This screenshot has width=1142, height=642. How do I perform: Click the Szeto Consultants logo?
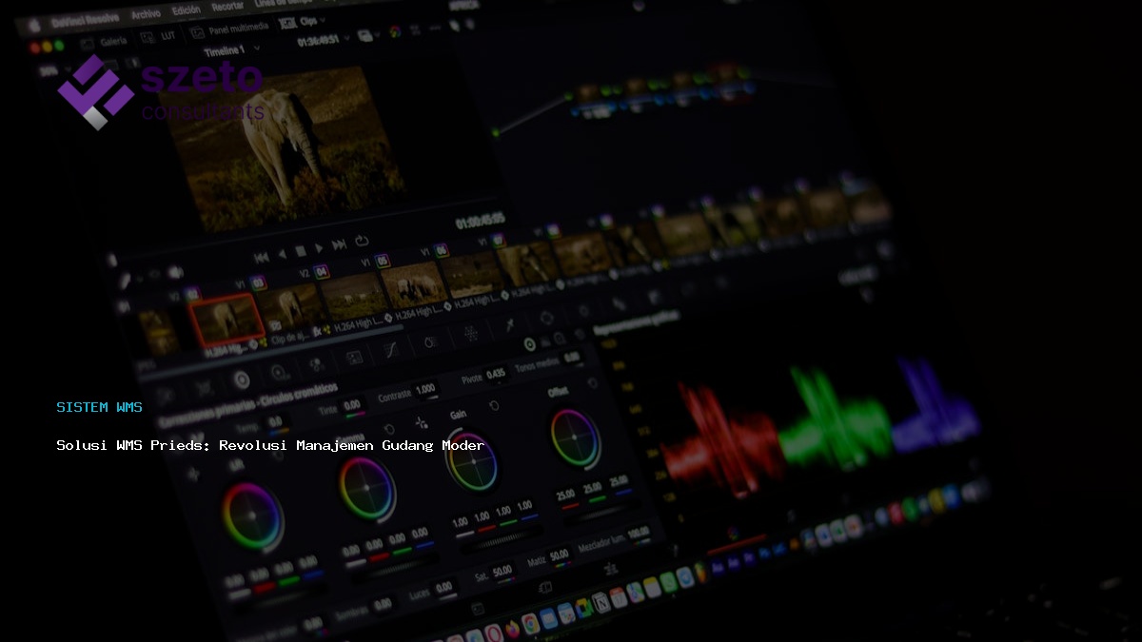click(x=160, y=91)
